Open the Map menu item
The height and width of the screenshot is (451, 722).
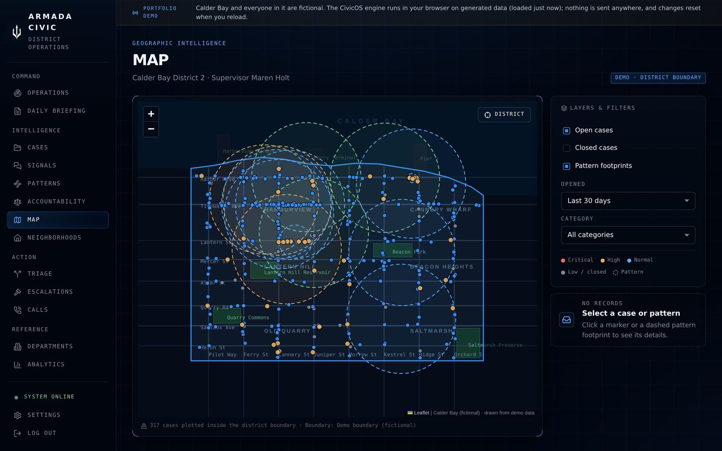[x=58, y=220]
